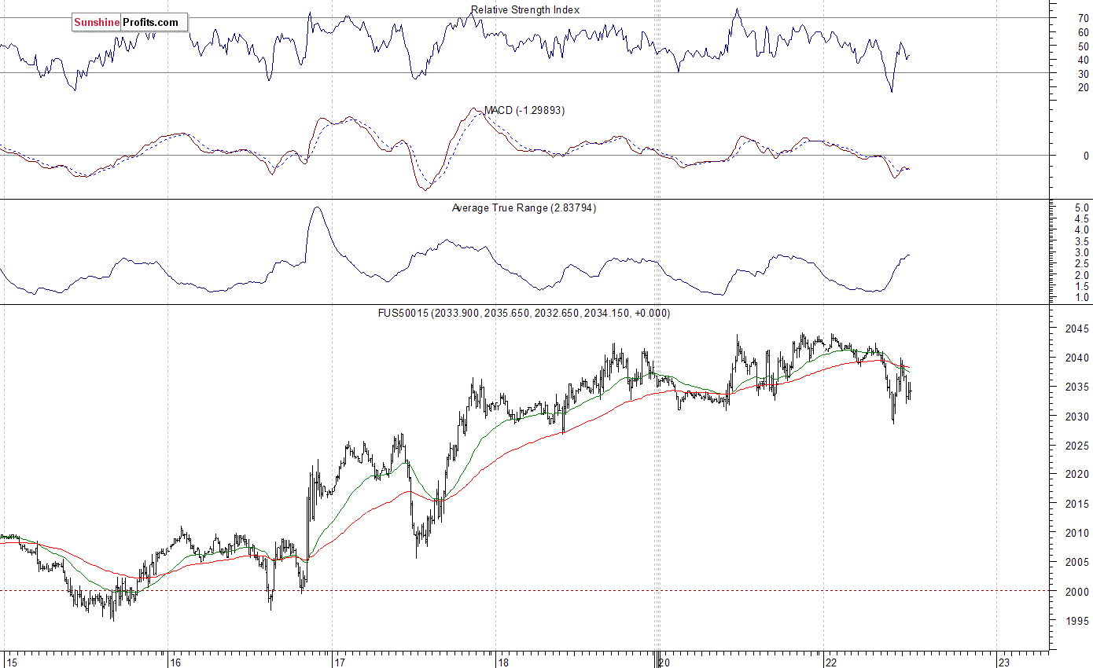Click the 0 level on MACD axis

click(1086, 156)
